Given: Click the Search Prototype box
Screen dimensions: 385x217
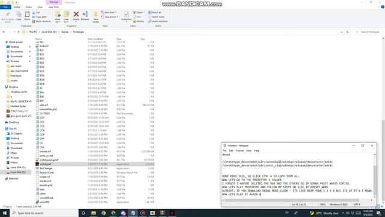Looking at the screenshot, I should pyautogui.click(x=368, y=32).
